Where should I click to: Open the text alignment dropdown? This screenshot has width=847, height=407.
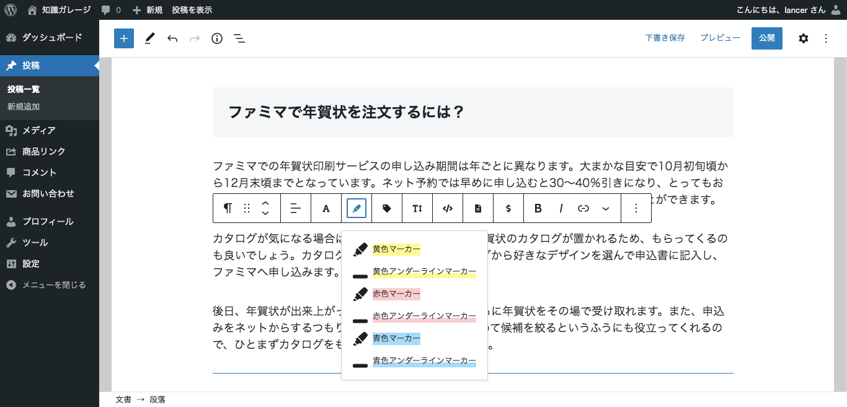tap(296, 208)
